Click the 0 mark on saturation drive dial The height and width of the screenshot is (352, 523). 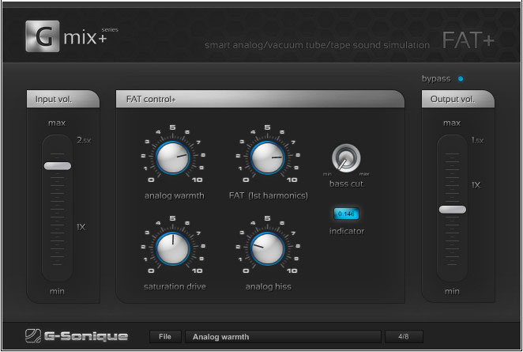(x=151, y=271)
